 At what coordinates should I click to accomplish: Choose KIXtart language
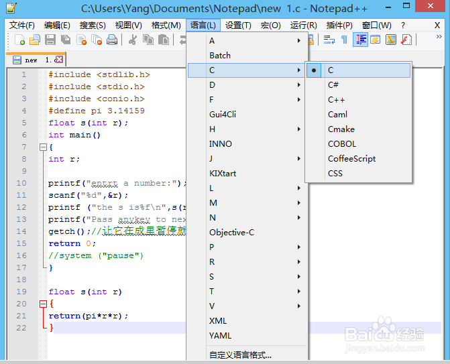247,174
